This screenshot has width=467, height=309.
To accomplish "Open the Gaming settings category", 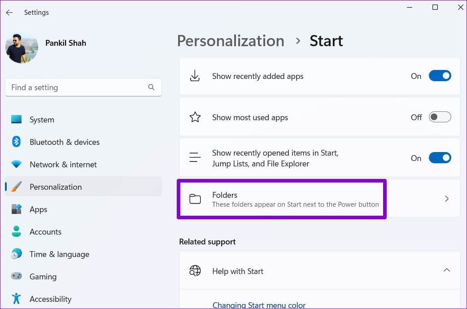I will click(x=83, y=276).
